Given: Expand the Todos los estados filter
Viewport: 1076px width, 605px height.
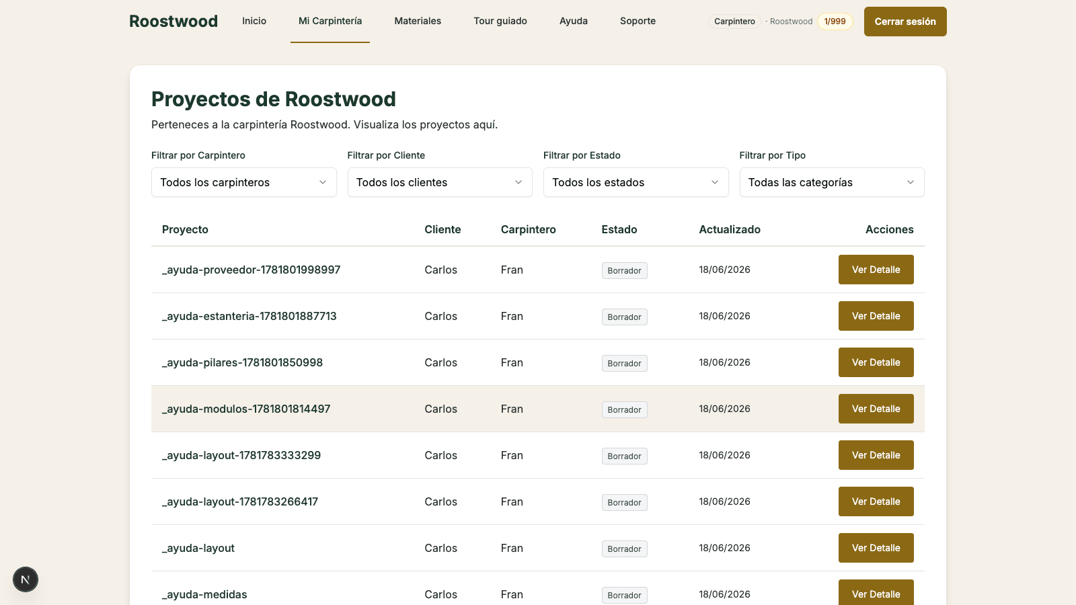Looking at the screenshot, I should [x=636, y=182].
